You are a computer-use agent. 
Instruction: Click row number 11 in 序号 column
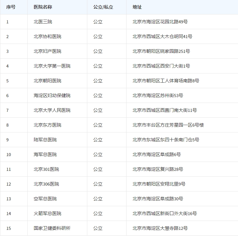tap(9, 169)
